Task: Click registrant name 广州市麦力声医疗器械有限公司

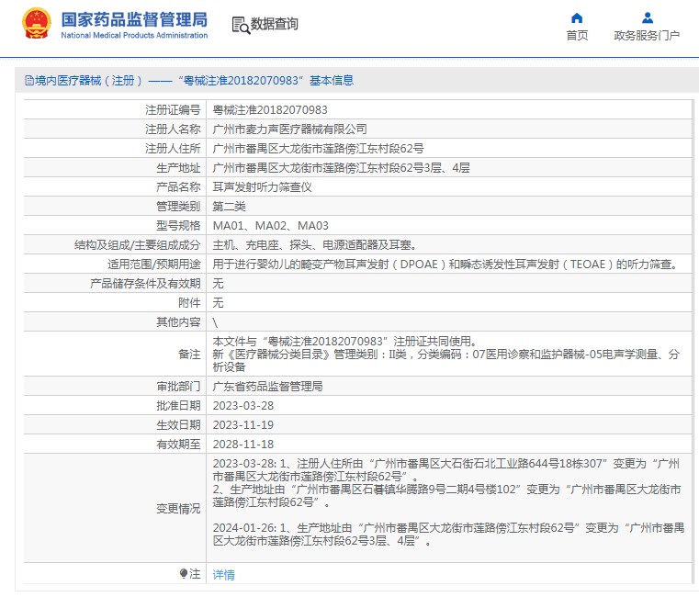Action: (289, 130)
